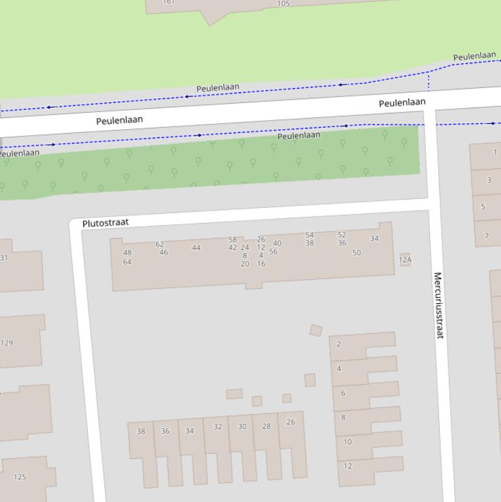The image size is (501, 502).
Task: Click the house numbered 28
Action: tap(266, 426)
